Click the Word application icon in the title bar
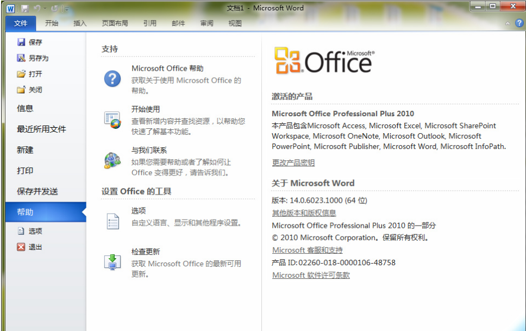The width and height of the screenshot is (526, 331). [10, 9]
